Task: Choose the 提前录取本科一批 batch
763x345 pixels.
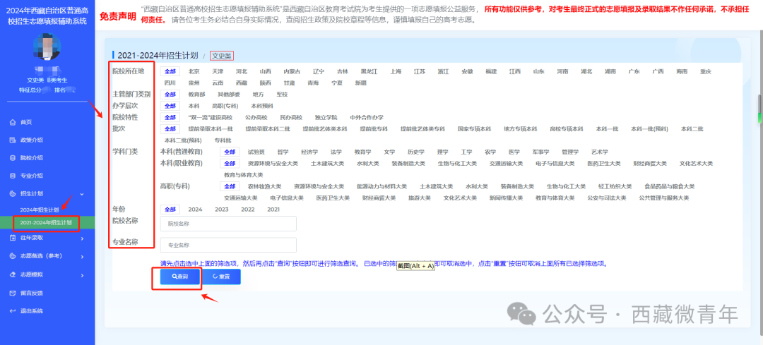Action: tap(211, 129)
